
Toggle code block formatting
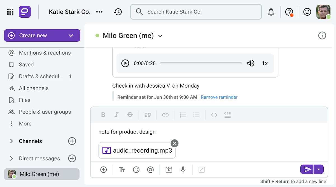pos(227,115)
